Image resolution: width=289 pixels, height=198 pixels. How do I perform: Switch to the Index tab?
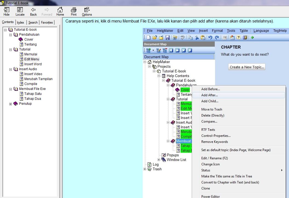pos(21,22)
